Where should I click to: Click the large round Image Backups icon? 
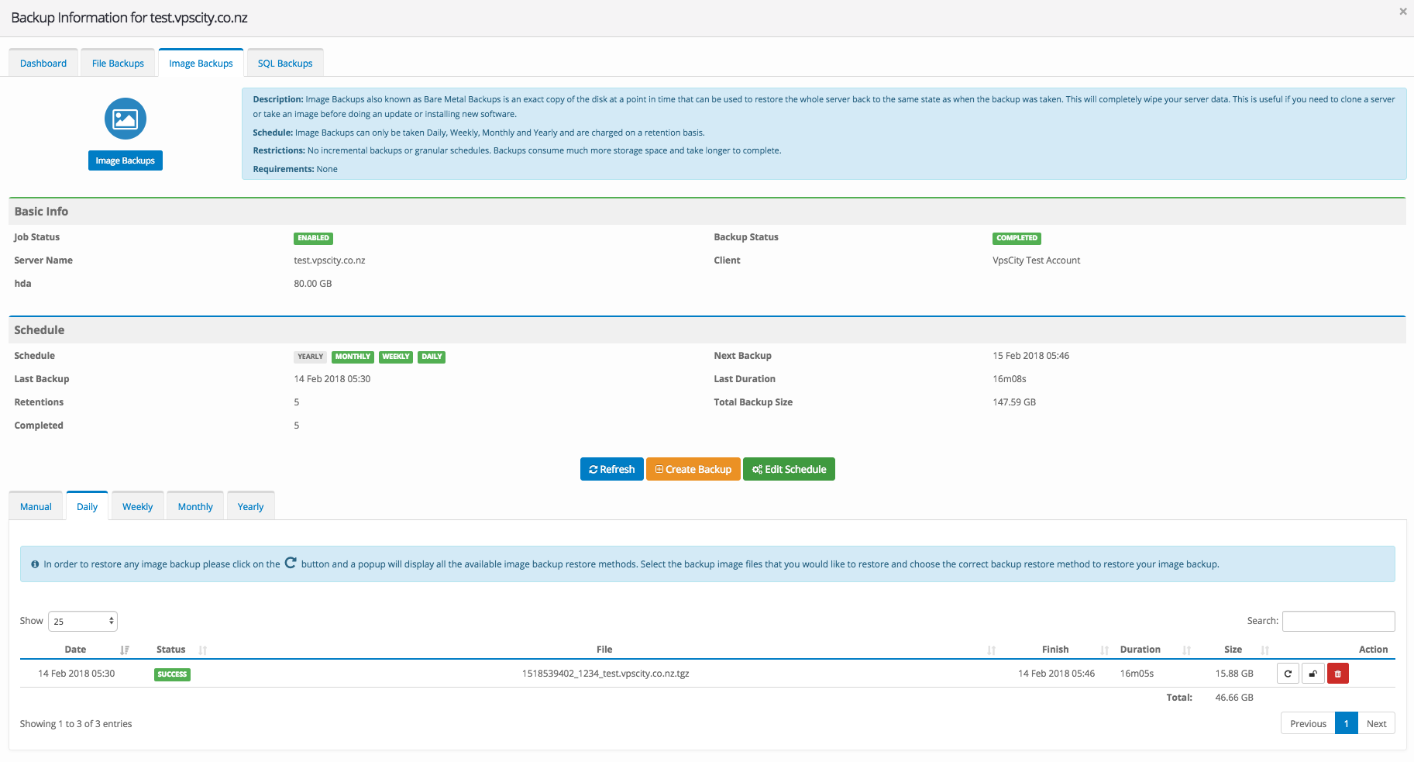(x=125, y=119)
